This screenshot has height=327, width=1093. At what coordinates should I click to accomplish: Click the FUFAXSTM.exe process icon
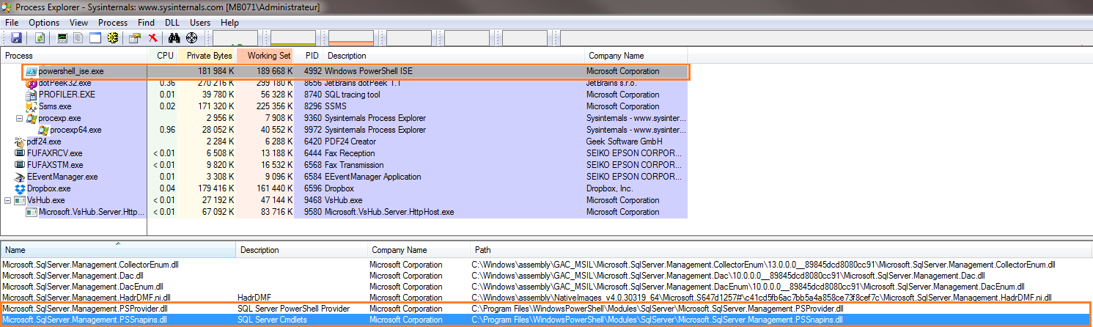pyautogui.click(x=20, y=165)
